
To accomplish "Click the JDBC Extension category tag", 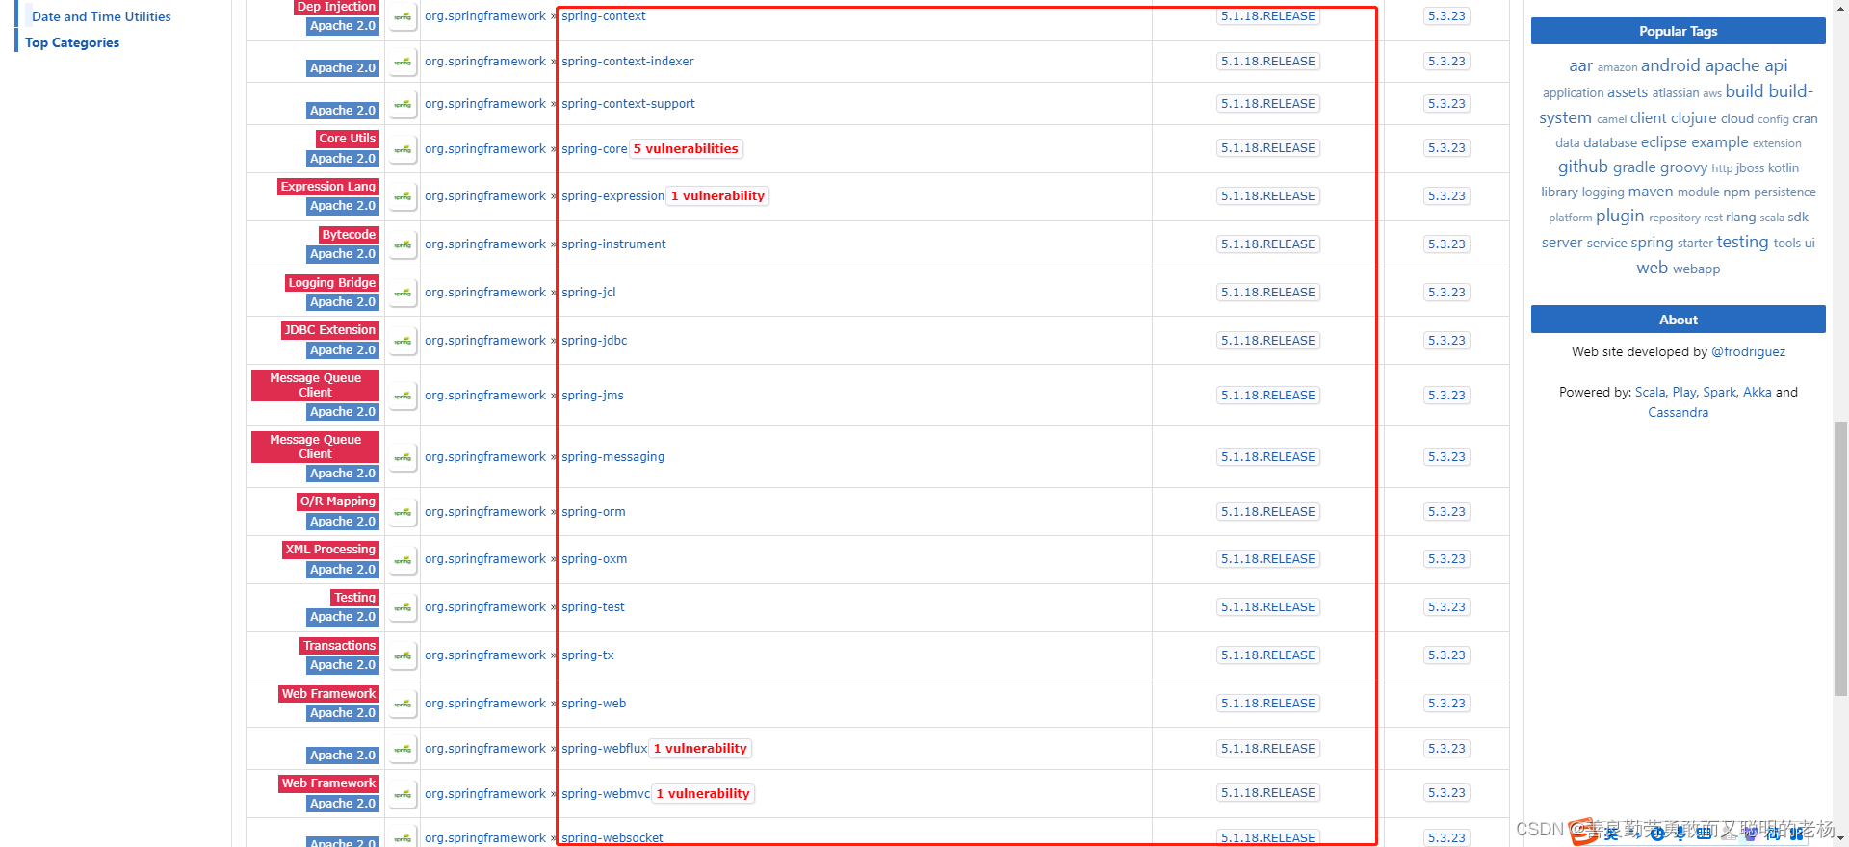I will pyautogui.click(x=329, y=330).
